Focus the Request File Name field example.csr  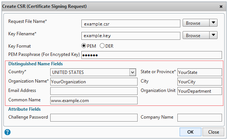[x=131, y=24]
